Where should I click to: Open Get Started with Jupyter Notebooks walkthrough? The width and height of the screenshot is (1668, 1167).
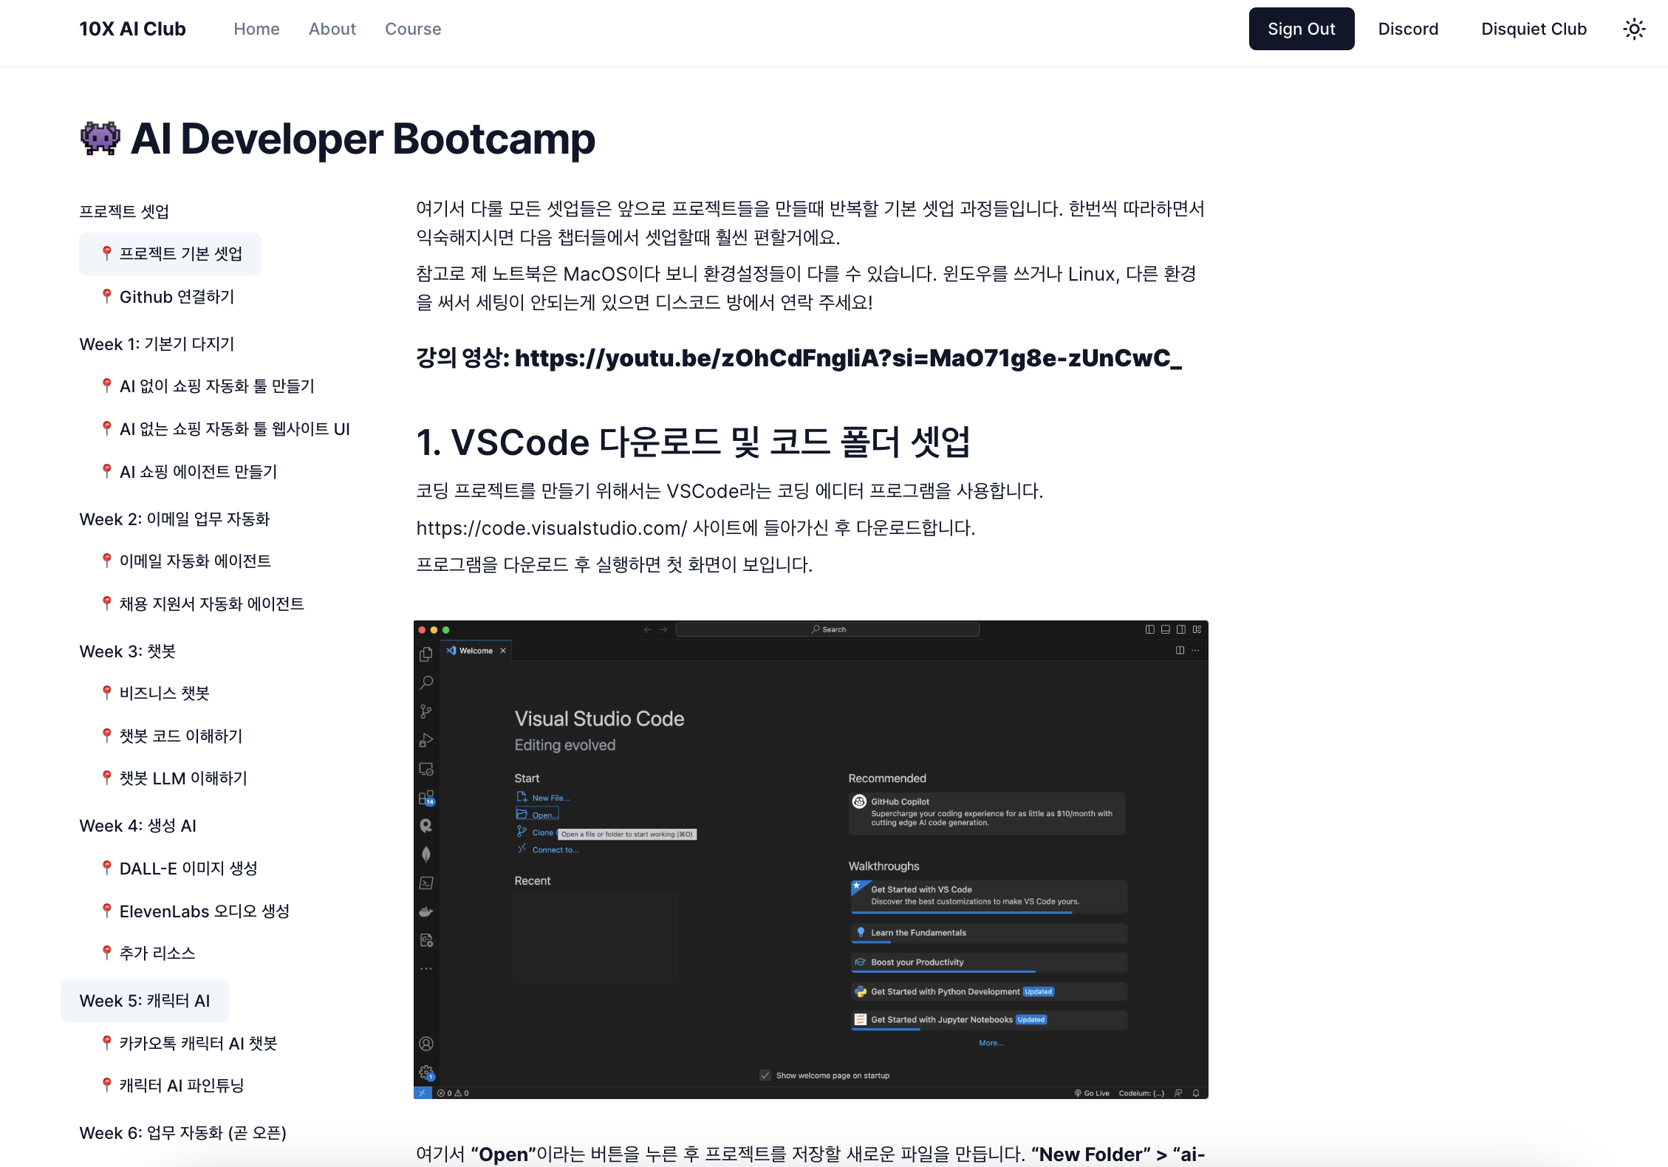tap(989, 1020)
